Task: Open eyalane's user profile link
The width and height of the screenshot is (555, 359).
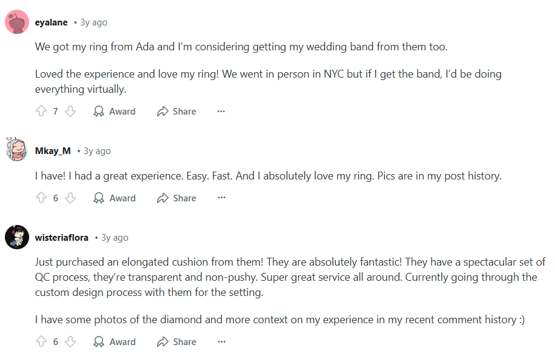Action: [x=52, y=22]
